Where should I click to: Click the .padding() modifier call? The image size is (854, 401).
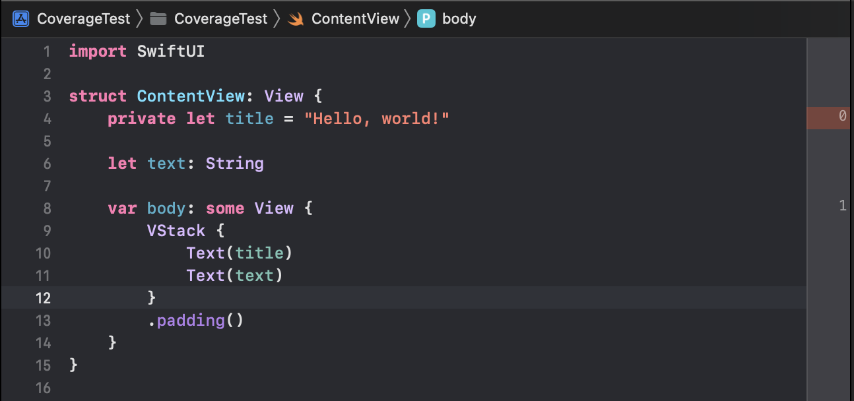(x=196, y=321)
